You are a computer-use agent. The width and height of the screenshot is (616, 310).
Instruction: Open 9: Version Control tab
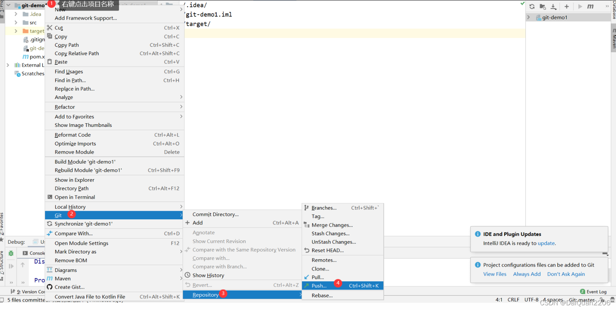click(28, 292)
